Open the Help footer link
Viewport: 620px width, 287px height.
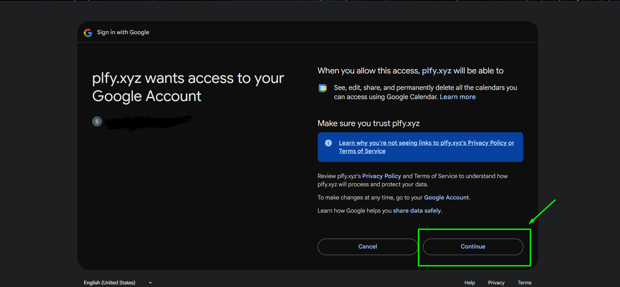point(469,283)
